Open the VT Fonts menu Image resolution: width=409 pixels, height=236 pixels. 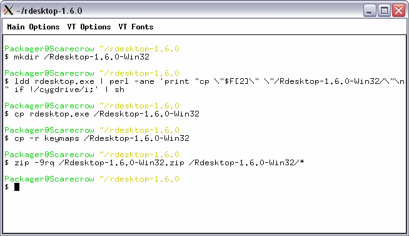(136, 27)
